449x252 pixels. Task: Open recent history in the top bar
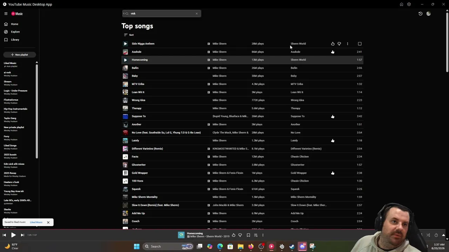pos(421,14)
